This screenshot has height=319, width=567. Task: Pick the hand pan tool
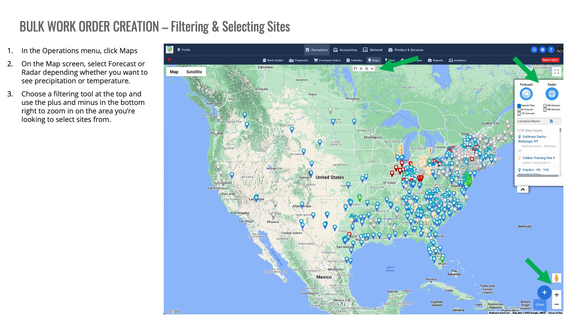point(355,69)
